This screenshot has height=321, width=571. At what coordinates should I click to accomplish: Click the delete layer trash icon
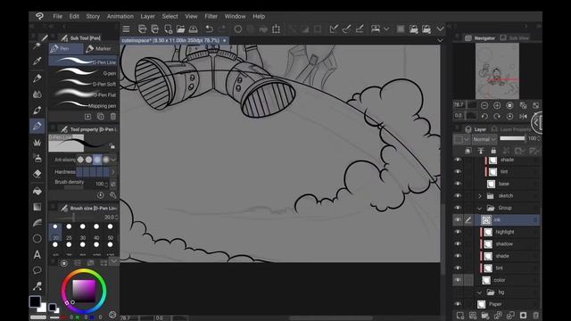pyautogui.click(x=535, y=315)
